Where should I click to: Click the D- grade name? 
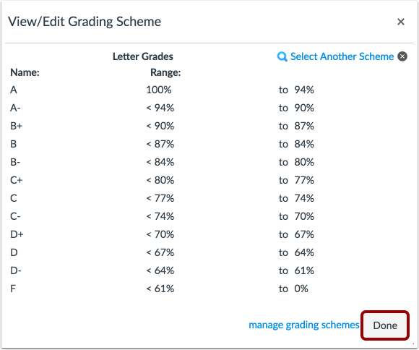(16, 270)
